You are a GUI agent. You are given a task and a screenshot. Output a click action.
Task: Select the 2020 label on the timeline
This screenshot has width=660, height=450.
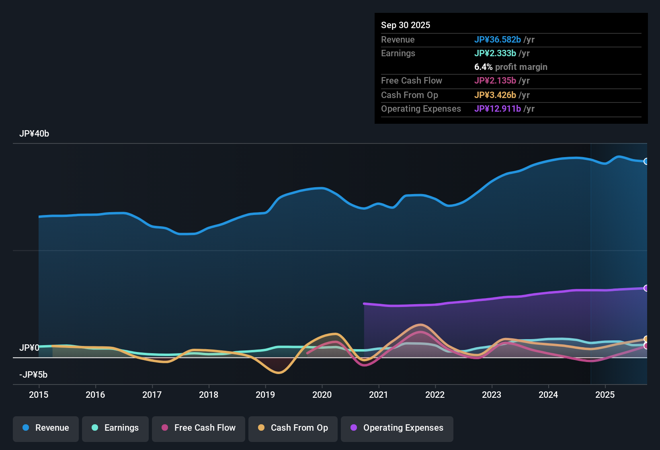pyautogui.click(x=322, y=395)
